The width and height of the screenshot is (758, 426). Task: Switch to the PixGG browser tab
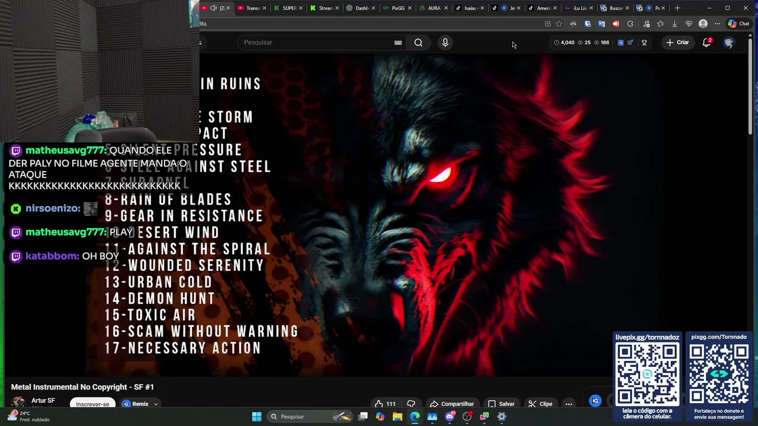click(x=397, y=8)
